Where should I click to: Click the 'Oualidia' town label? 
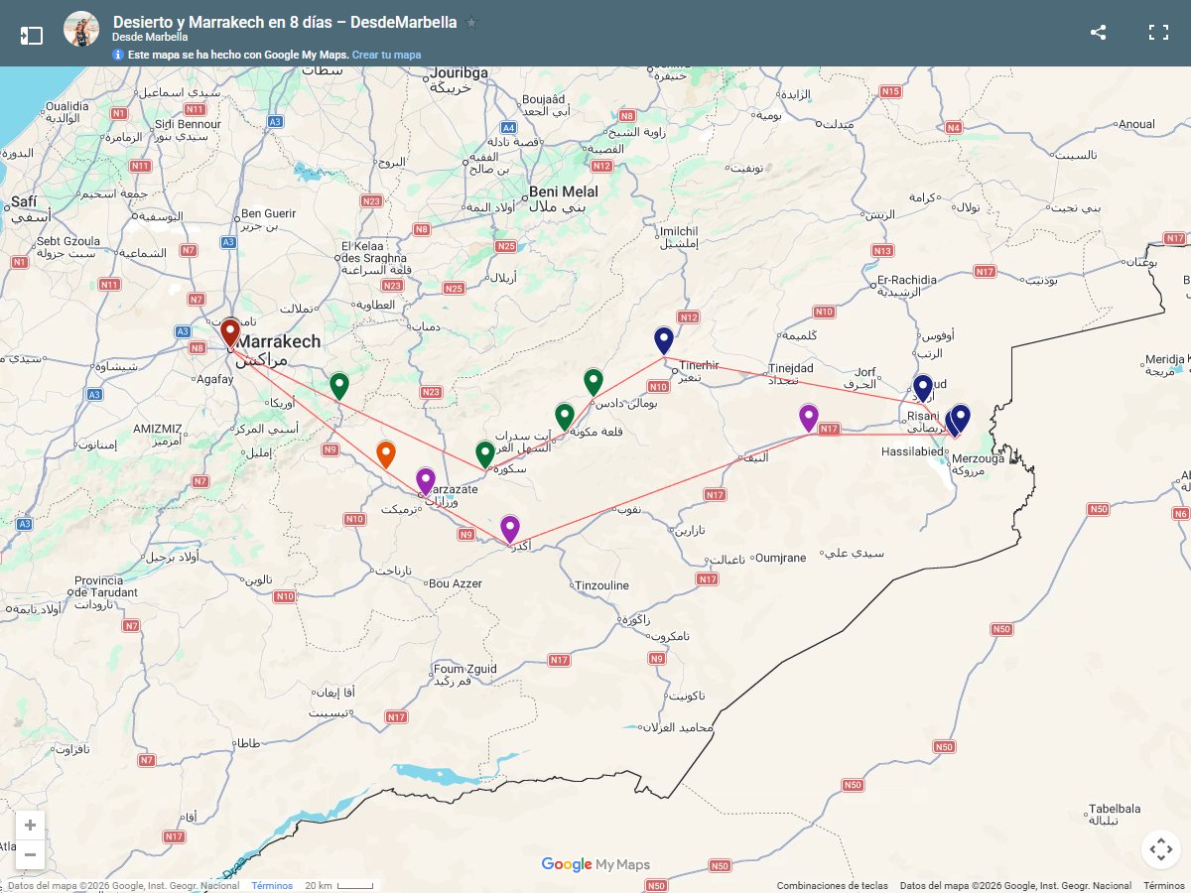[67, 105]
